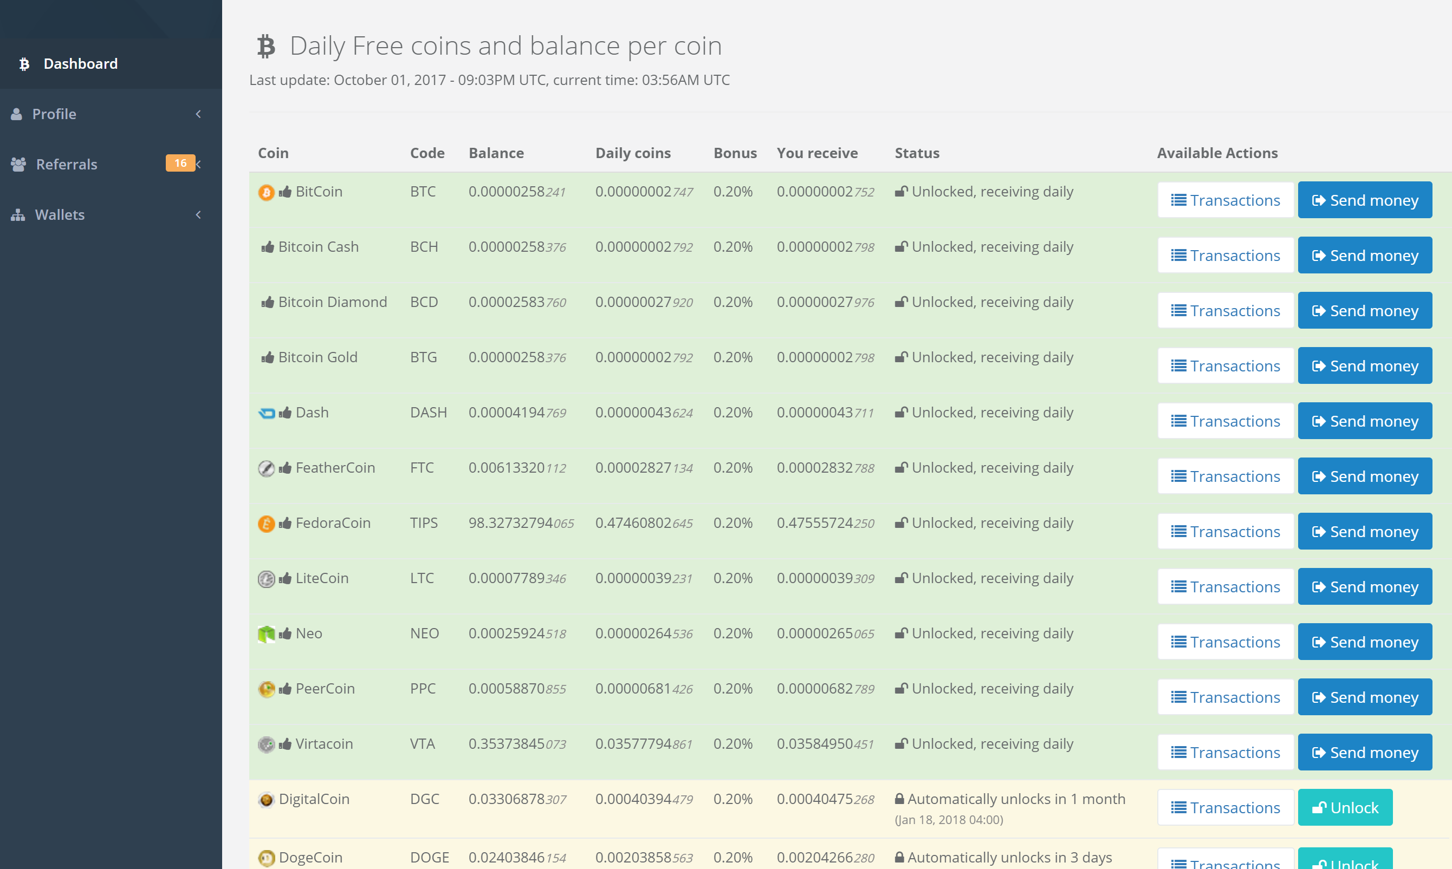Open the Referrals sidebar menu
Image resolution: width=1452 pixels, height=869 pixels.
point(111,165)
